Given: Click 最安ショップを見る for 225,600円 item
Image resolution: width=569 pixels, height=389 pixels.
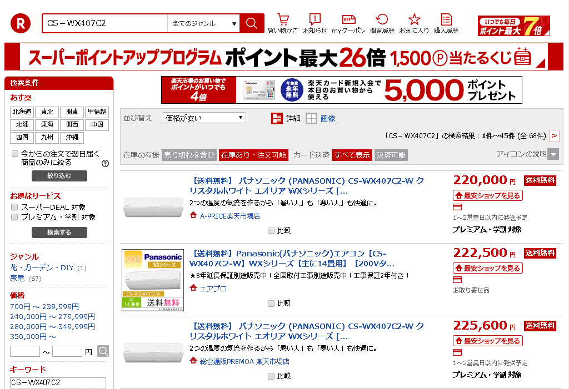Looking at the screenshot, I should point(488,341).
